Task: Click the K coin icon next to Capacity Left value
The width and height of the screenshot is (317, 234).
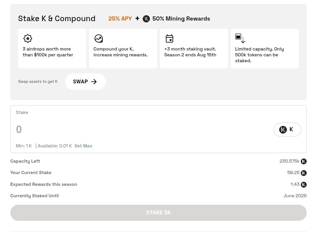Action: coord(304,161)
